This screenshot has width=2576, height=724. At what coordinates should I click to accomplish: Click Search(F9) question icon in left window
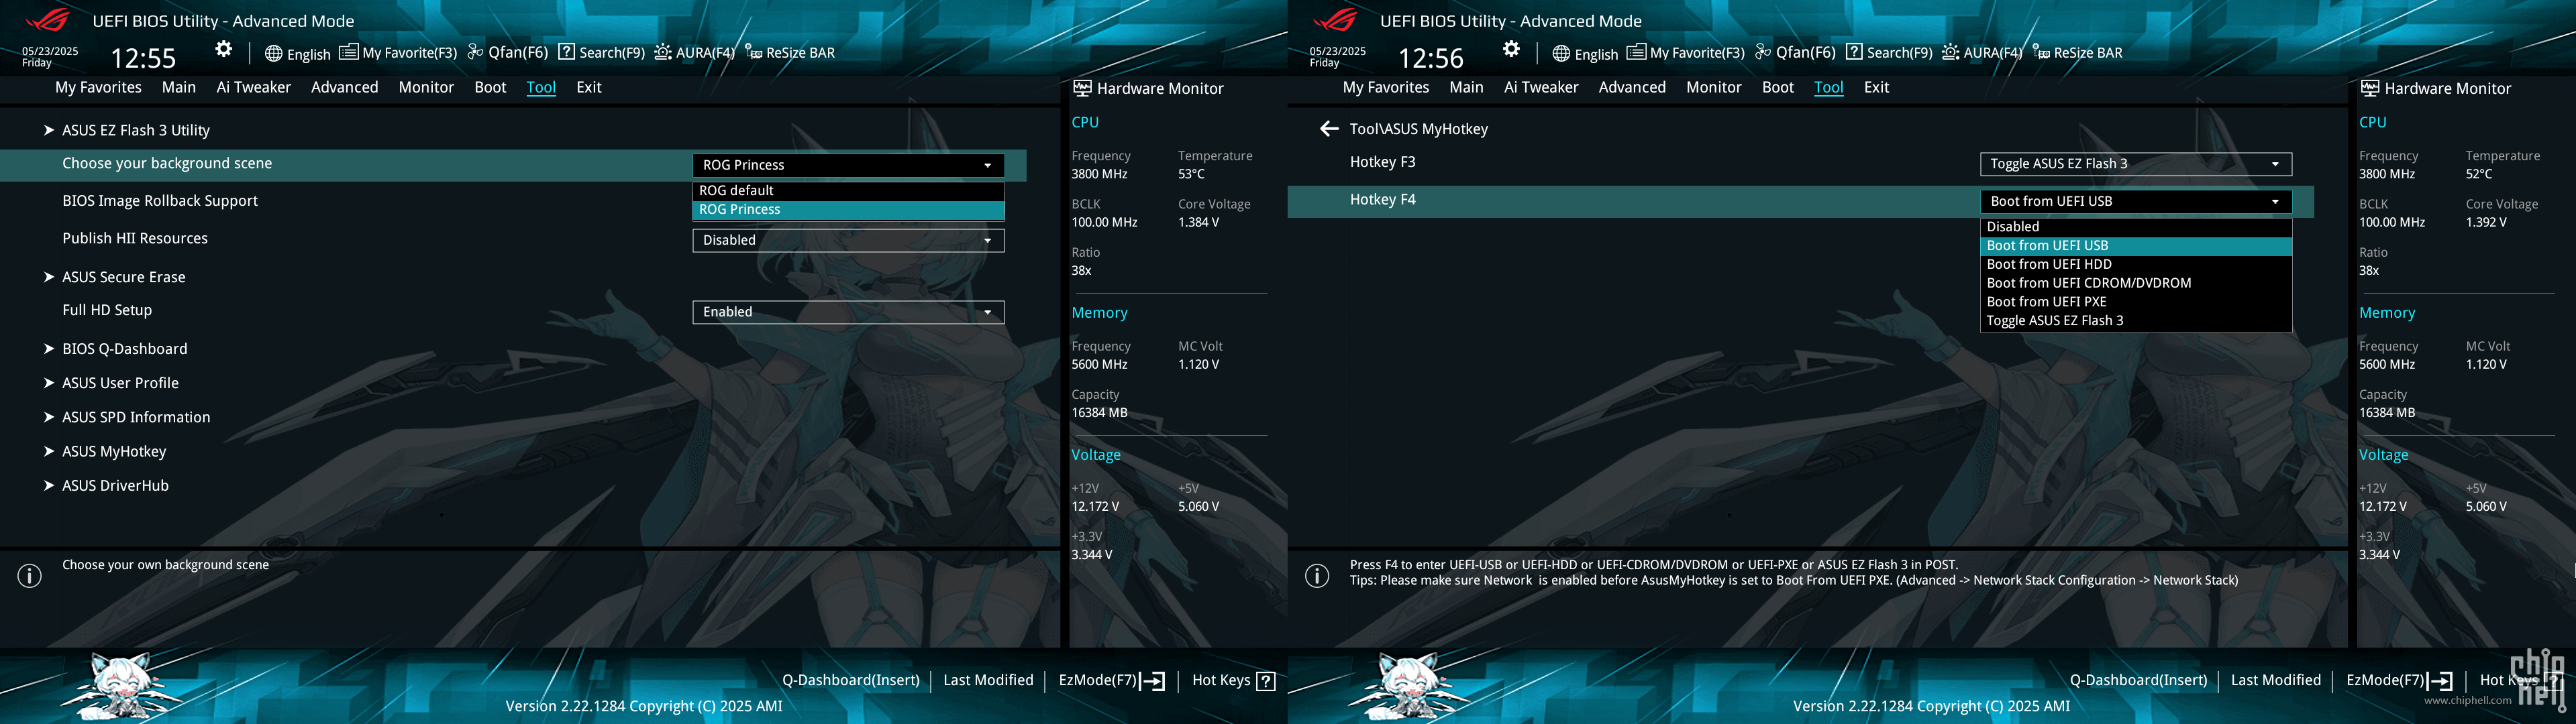tap(566, 52)
